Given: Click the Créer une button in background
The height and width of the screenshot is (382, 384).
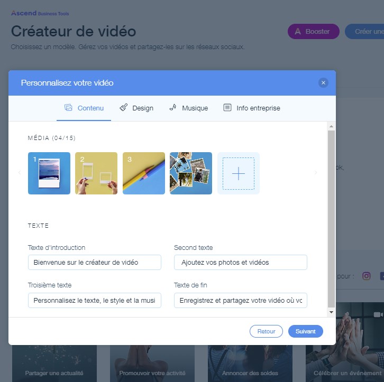Looking at the screenshot, I should (365, 31).
